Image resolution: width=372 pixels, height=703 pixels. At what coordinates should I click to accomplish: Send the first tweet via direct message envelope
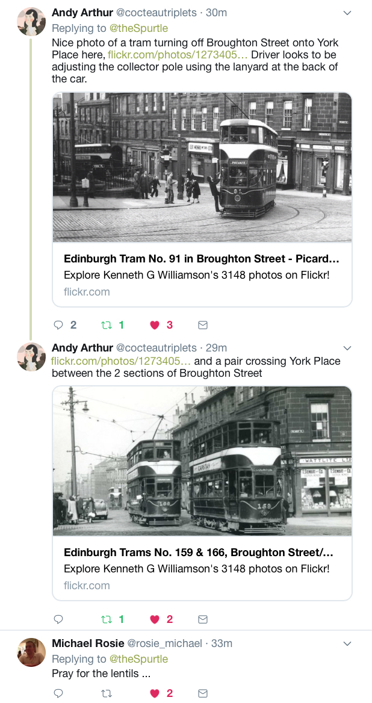[x=203, y=325]
